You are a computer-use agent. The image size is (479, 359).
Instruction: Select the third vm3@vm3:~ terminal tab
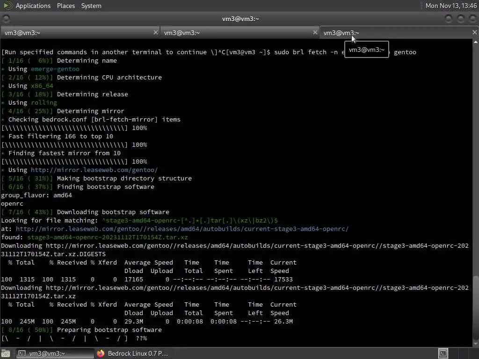pyautogui.click(x=399, y=33)
